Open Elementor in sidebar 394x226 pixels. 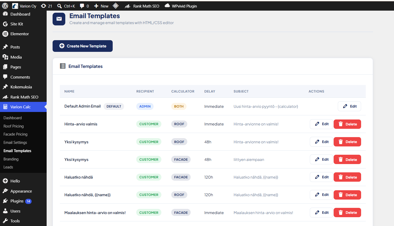click(x=19, y=34)
